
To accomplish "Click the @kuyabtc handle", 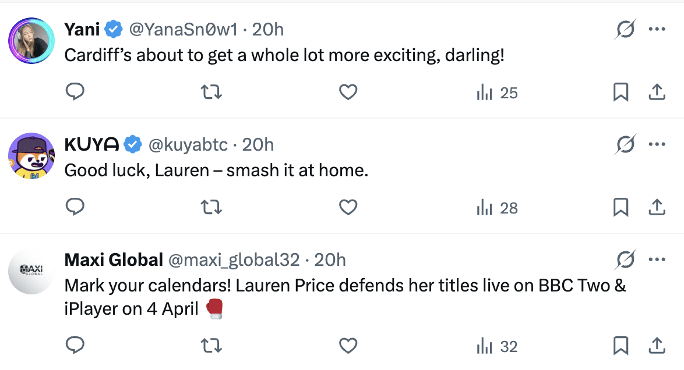I will [190, 144].
